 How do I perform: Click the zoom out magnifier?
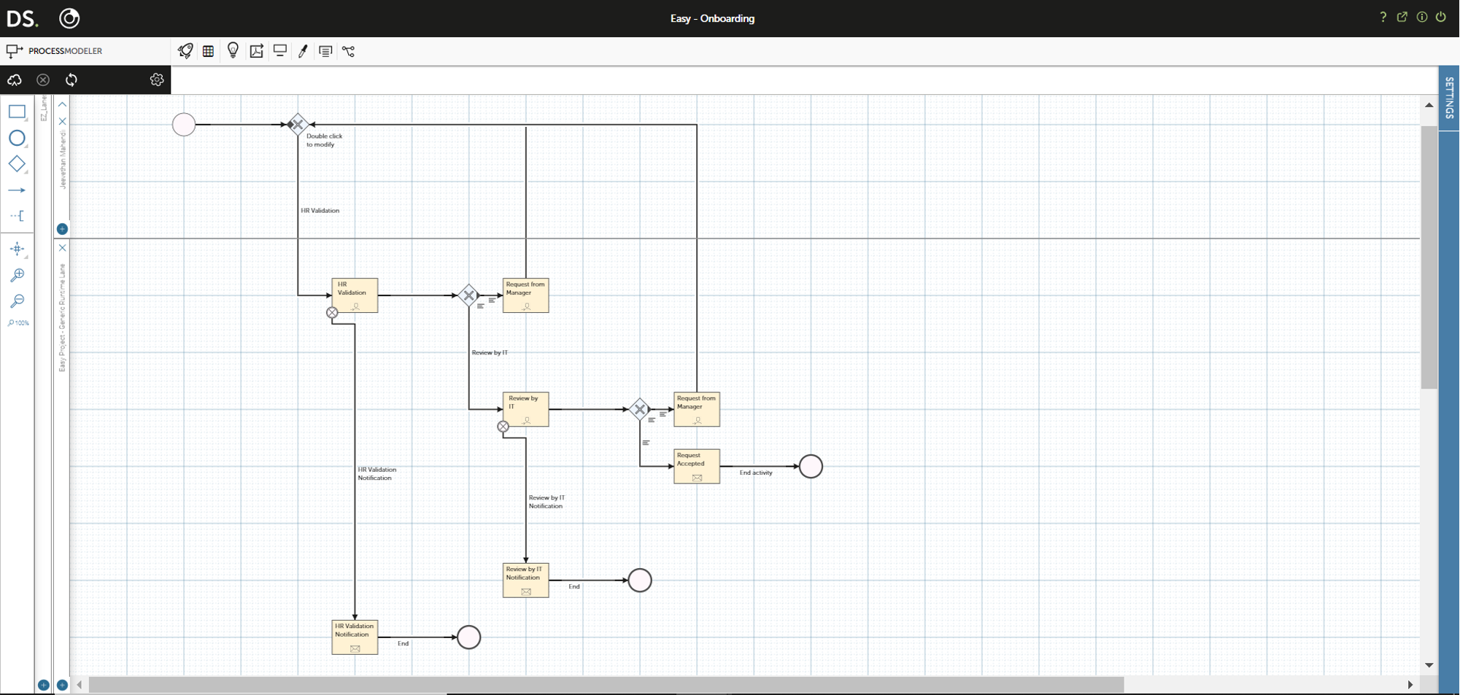coord(17,300)
